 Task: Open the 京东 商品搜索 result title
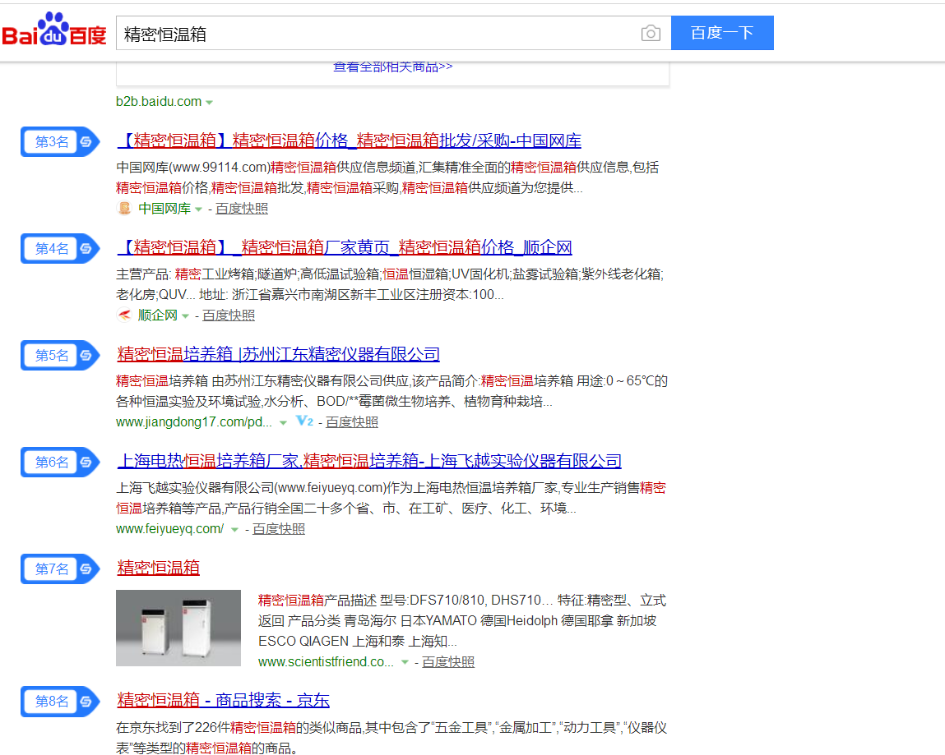point(223,700)
